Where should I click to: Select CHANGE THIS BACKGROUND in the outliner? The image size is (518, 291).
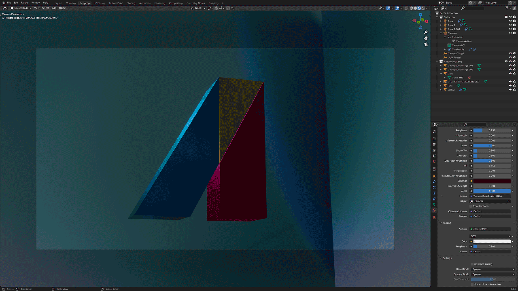pos(463,82)
